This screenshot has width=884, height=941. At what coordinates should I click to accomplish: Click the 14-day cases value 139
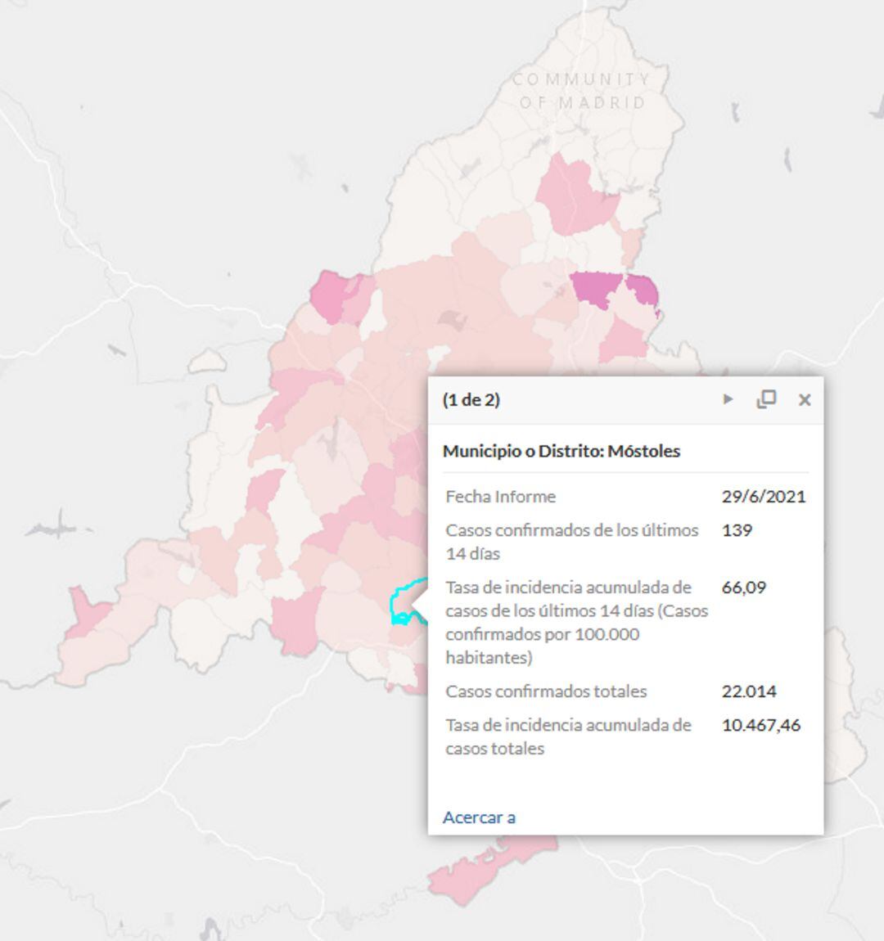tap(737, 529)
